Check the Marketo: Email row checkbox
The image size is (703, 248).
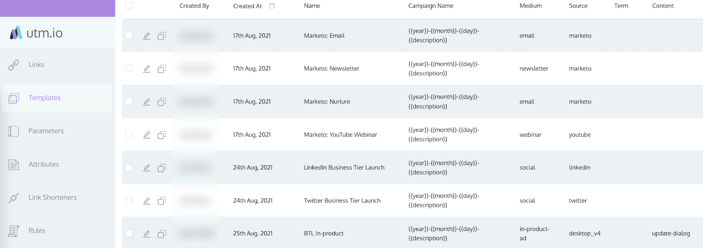pos(129,35)
